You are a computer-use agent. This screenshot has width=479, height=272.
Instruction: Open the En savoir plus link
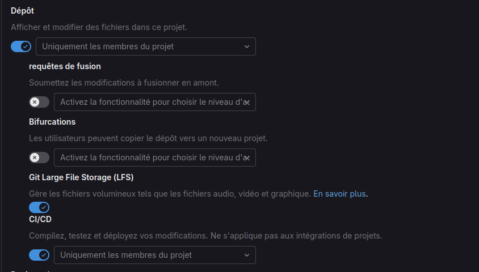[x=339, y=194]
